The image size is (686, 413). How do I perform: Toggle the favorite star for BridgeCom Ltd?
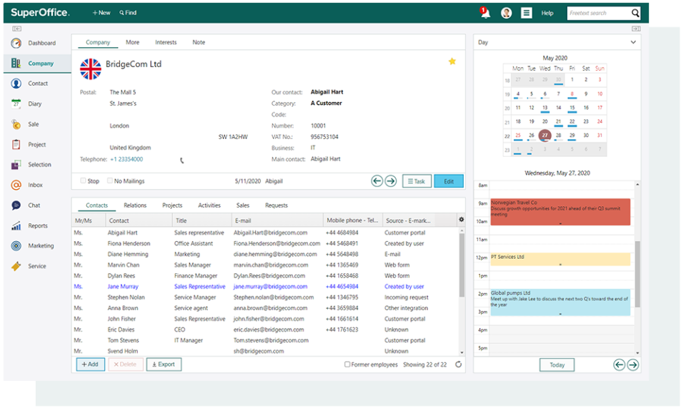[x=452, y=61]
